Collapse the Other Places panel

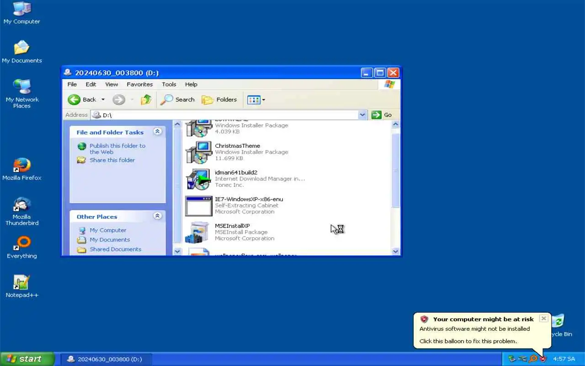pos(157,216)
